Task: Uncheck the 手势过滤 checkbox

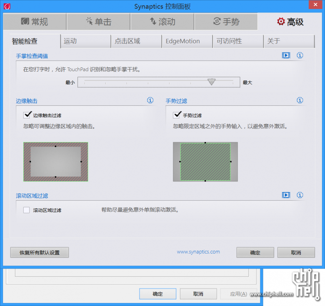Action: pyautogui.click(x=177, y=115)
